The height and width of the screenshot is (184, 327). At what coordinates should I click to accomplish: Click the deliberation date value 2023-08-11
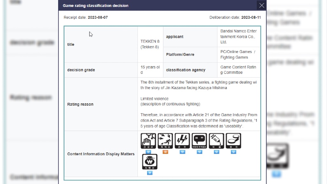point(251,17)
